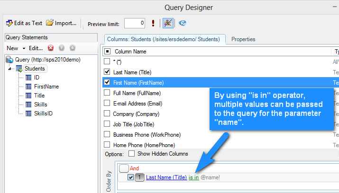Click the Preview limit input field

pyautogui.click(x=135, y=23)
